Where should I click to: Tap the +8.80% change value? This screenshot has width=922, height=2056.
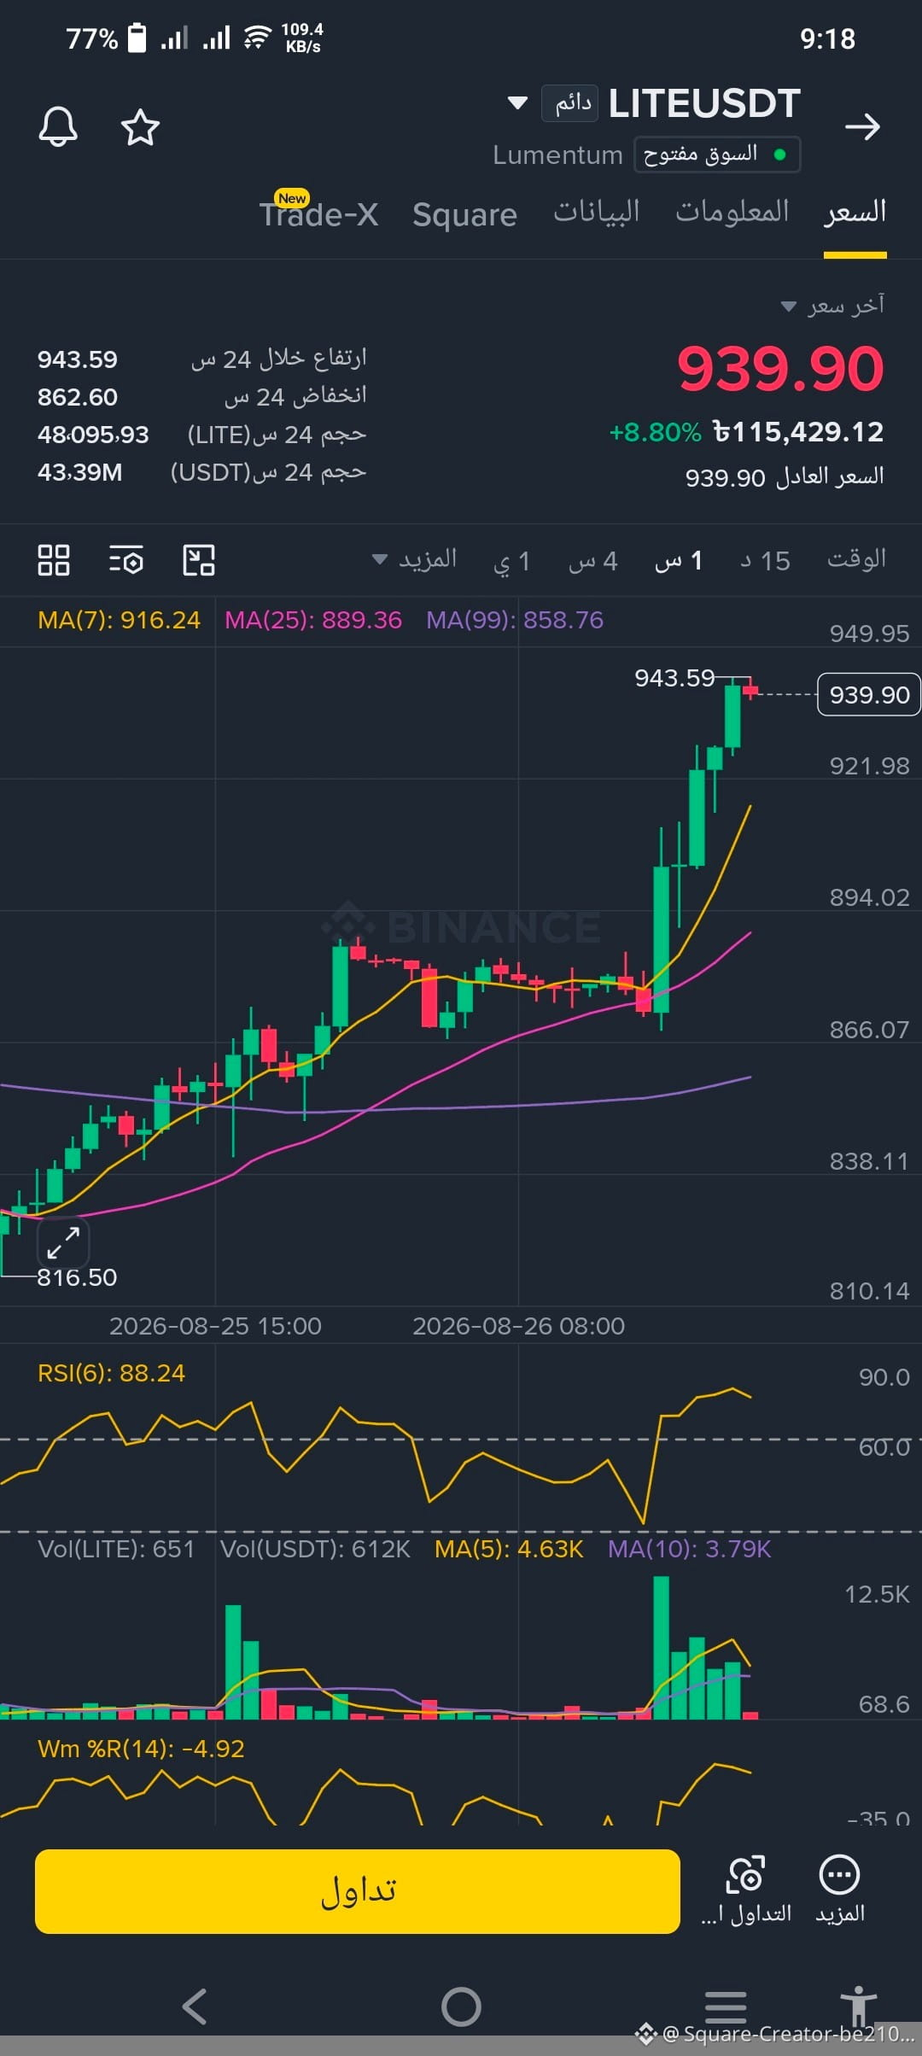click(655, 432)
